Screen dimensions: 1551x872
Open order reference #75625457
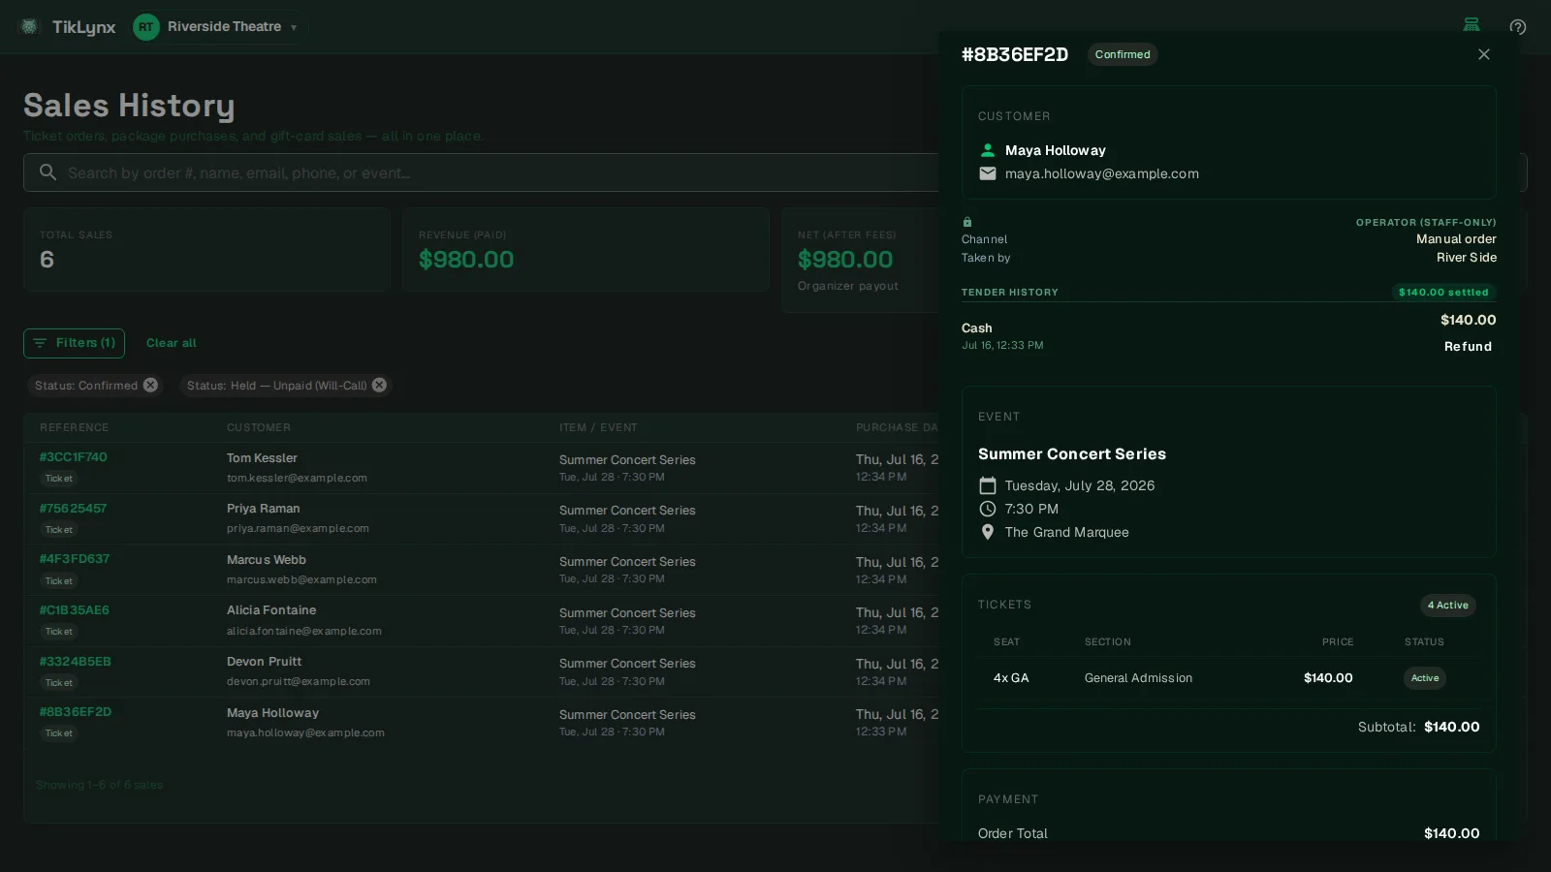[73, 508]
